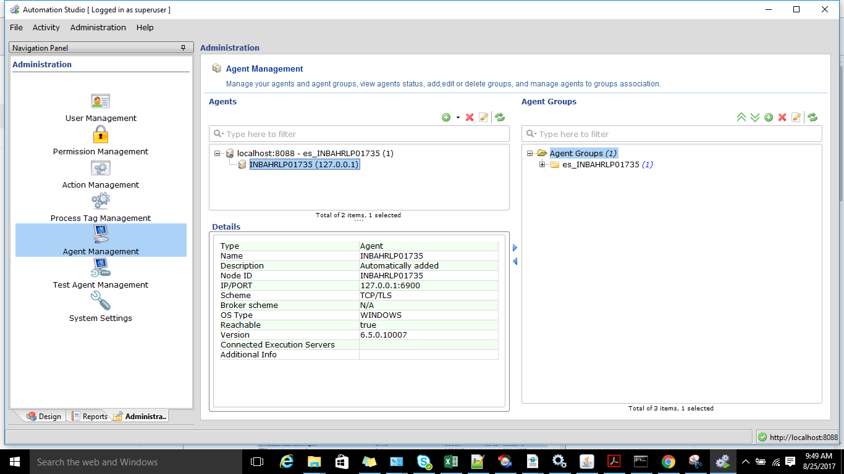Open the Activity menu
The image size is (844, 474).
tap(46, 27)
